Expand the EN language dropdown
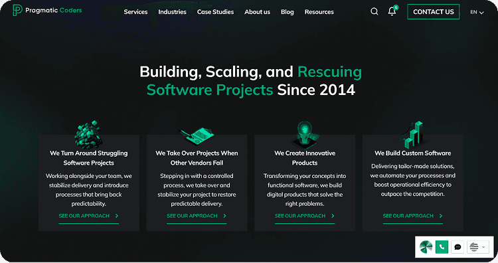The height and width of the screenshot is (263, 498). point(477,12)
